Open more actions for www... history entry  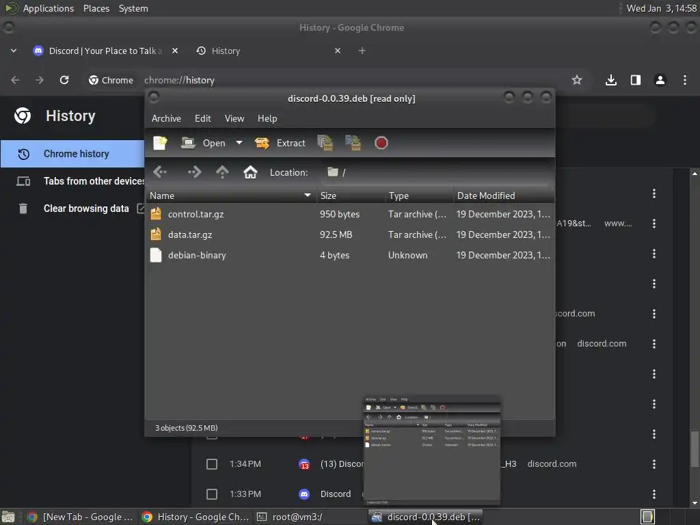tap(654, 224)
